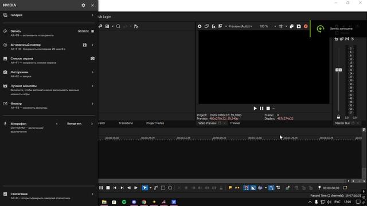The height and width of the screenshot is (206, 367).
Task: Save preview snapshot to file
Action: pos(299,26)
